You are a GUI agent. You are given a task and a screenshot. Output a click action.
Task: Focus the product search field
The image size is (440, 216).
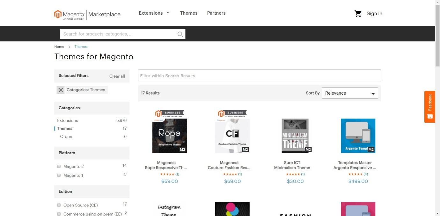(x=123, y=34)
